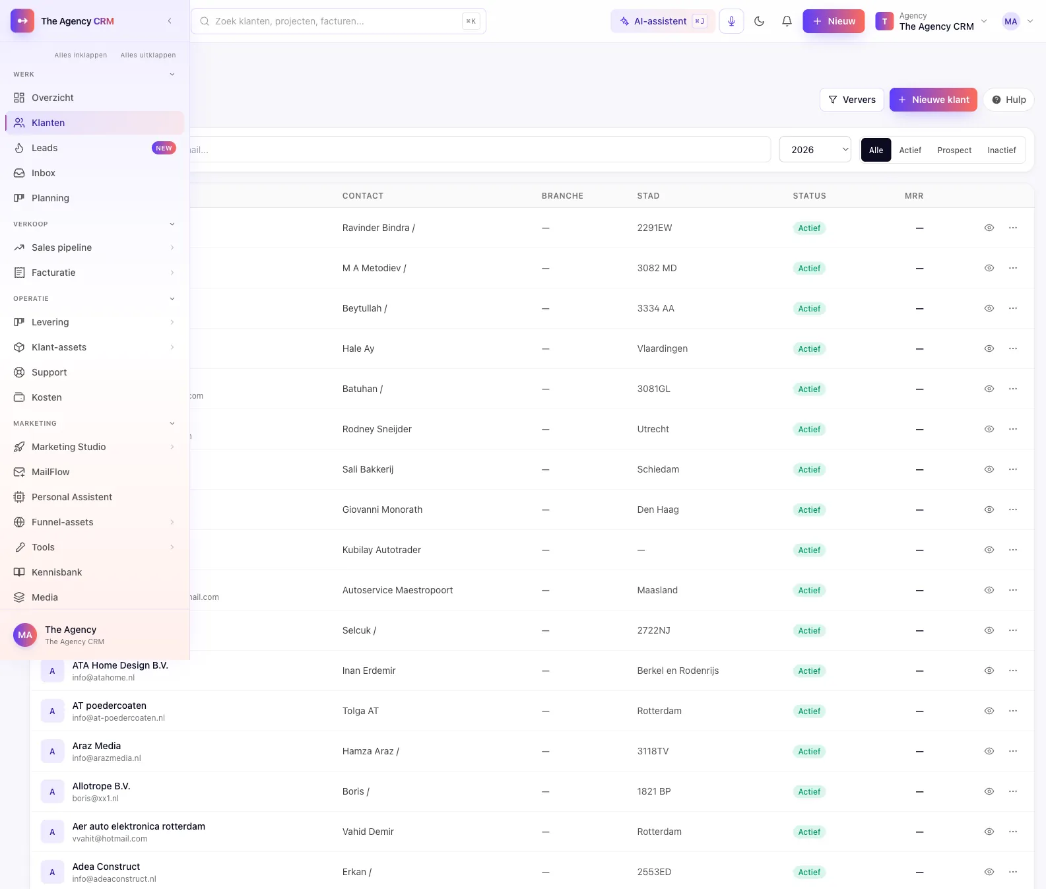Open the Agency workspace switcher dropdown
The height and width of the screenshot is (889, 1046).
931,21
